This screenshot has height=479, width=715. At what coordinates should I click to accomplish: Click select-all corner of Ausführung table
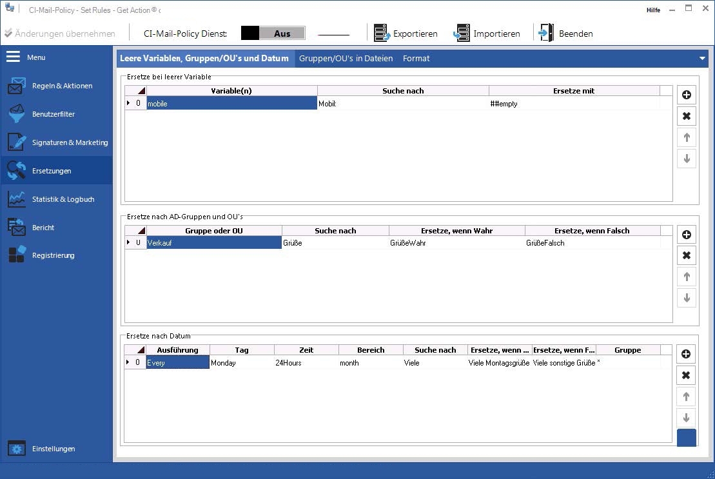click(135, 350)
